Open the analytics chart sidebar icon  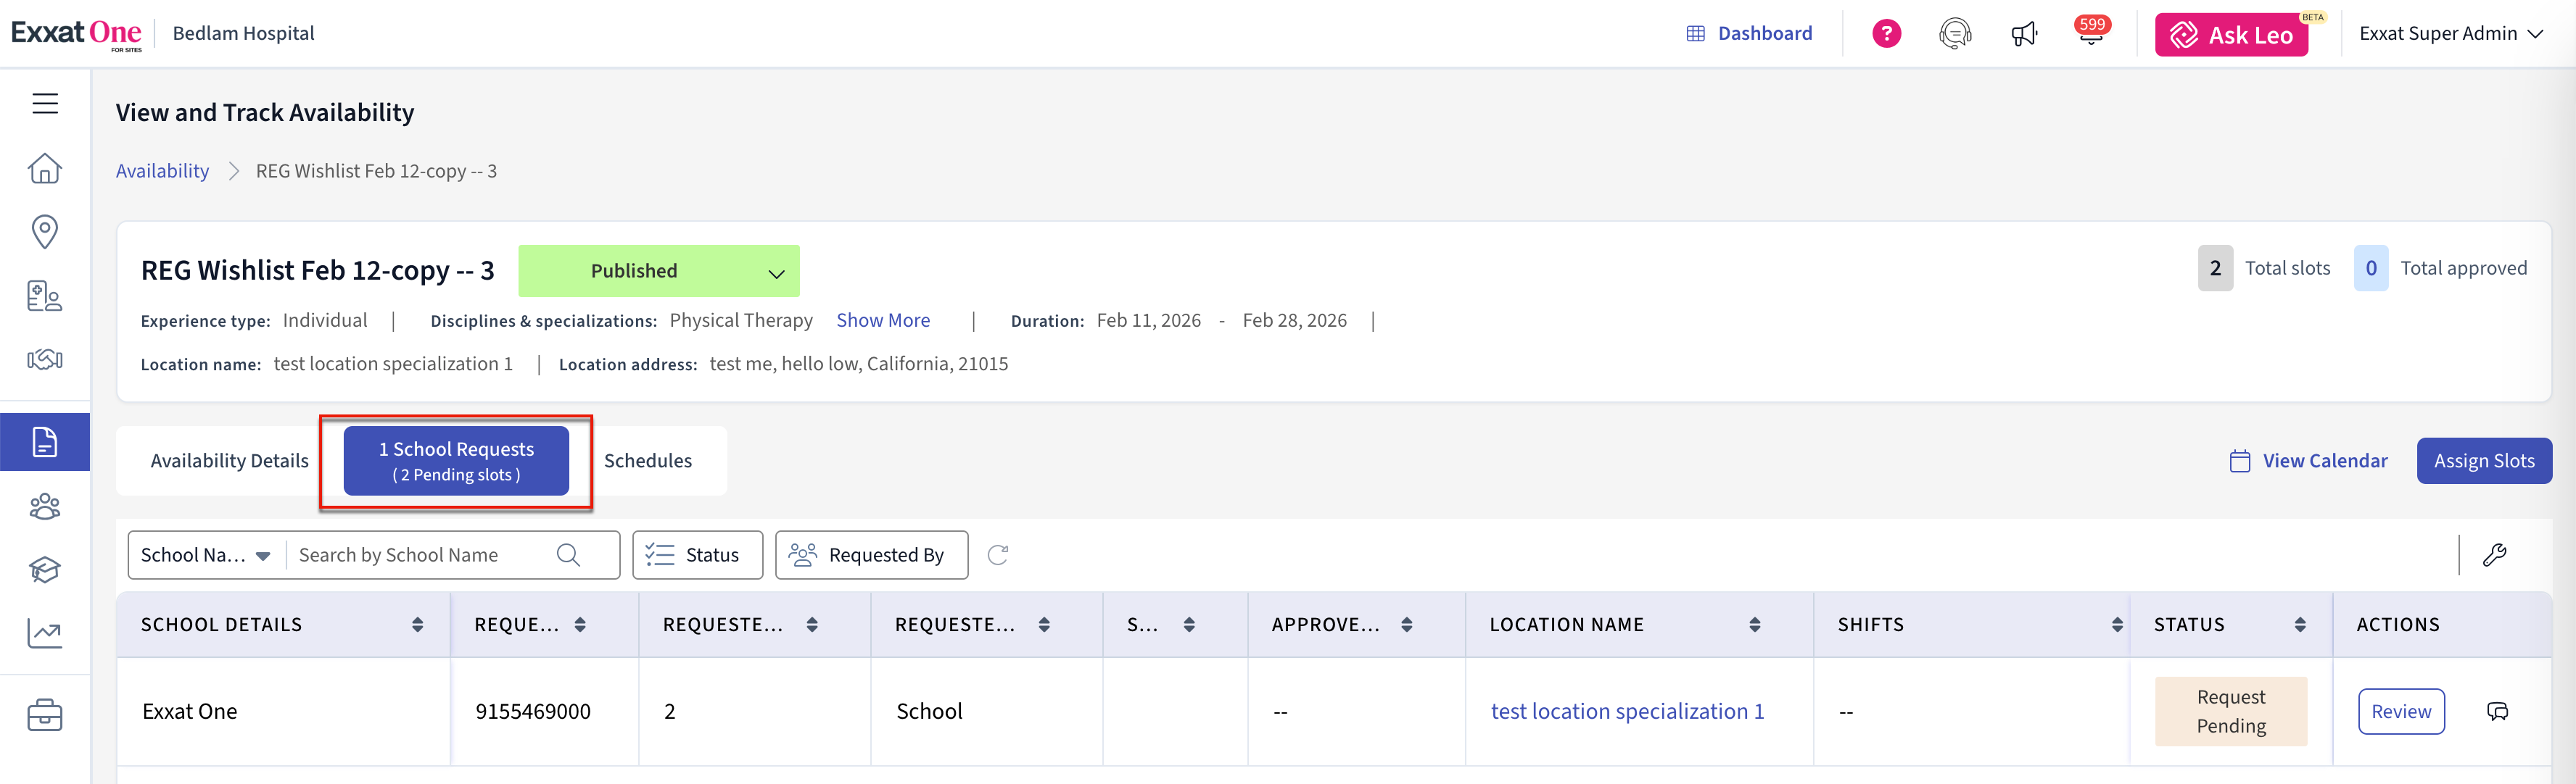click(x=45, y=633)
